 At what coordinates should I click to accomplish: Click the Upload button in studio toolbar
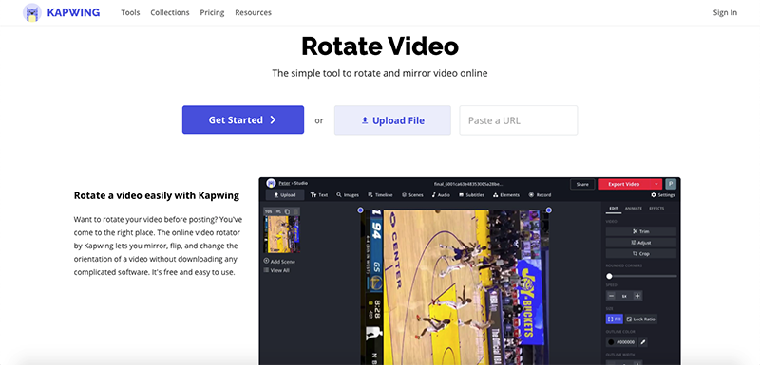pyautogui.click(x=284, y=195)
